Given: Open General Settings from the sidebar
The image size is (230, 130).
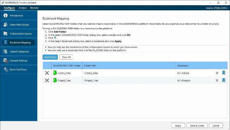Looking at the screenshot, I should (18, 61).
